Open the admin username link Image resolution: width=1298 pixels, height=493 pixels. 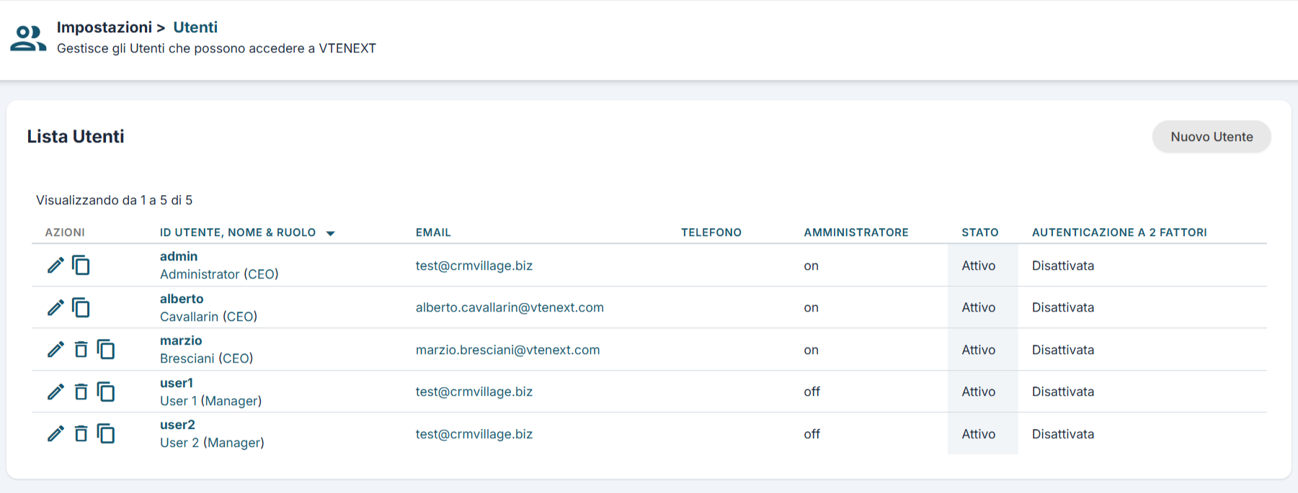point(179,256)
